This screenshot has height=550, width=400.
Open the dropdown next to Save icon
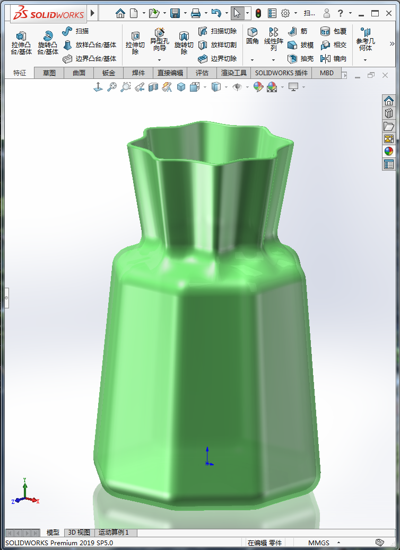pos(185,13)
